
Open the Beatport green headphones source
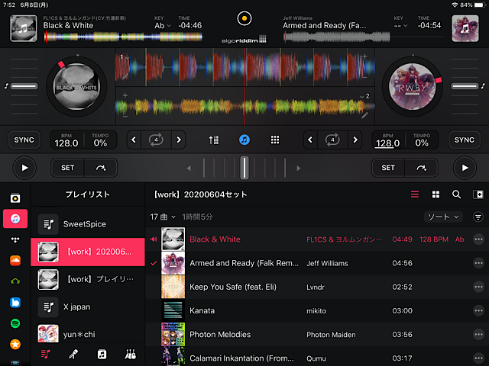(15, 281)
